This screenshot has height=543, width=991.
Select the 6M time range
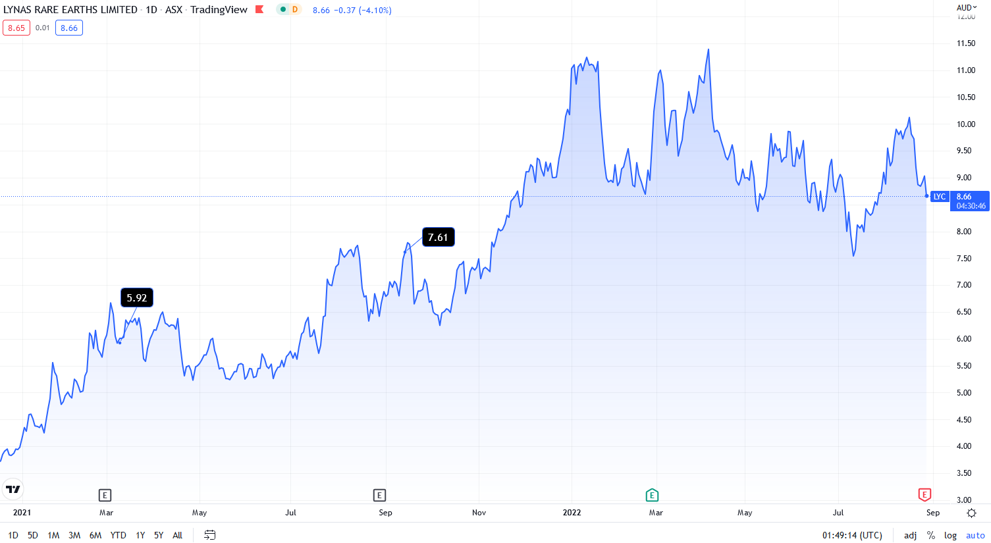(x=95, y=535)
